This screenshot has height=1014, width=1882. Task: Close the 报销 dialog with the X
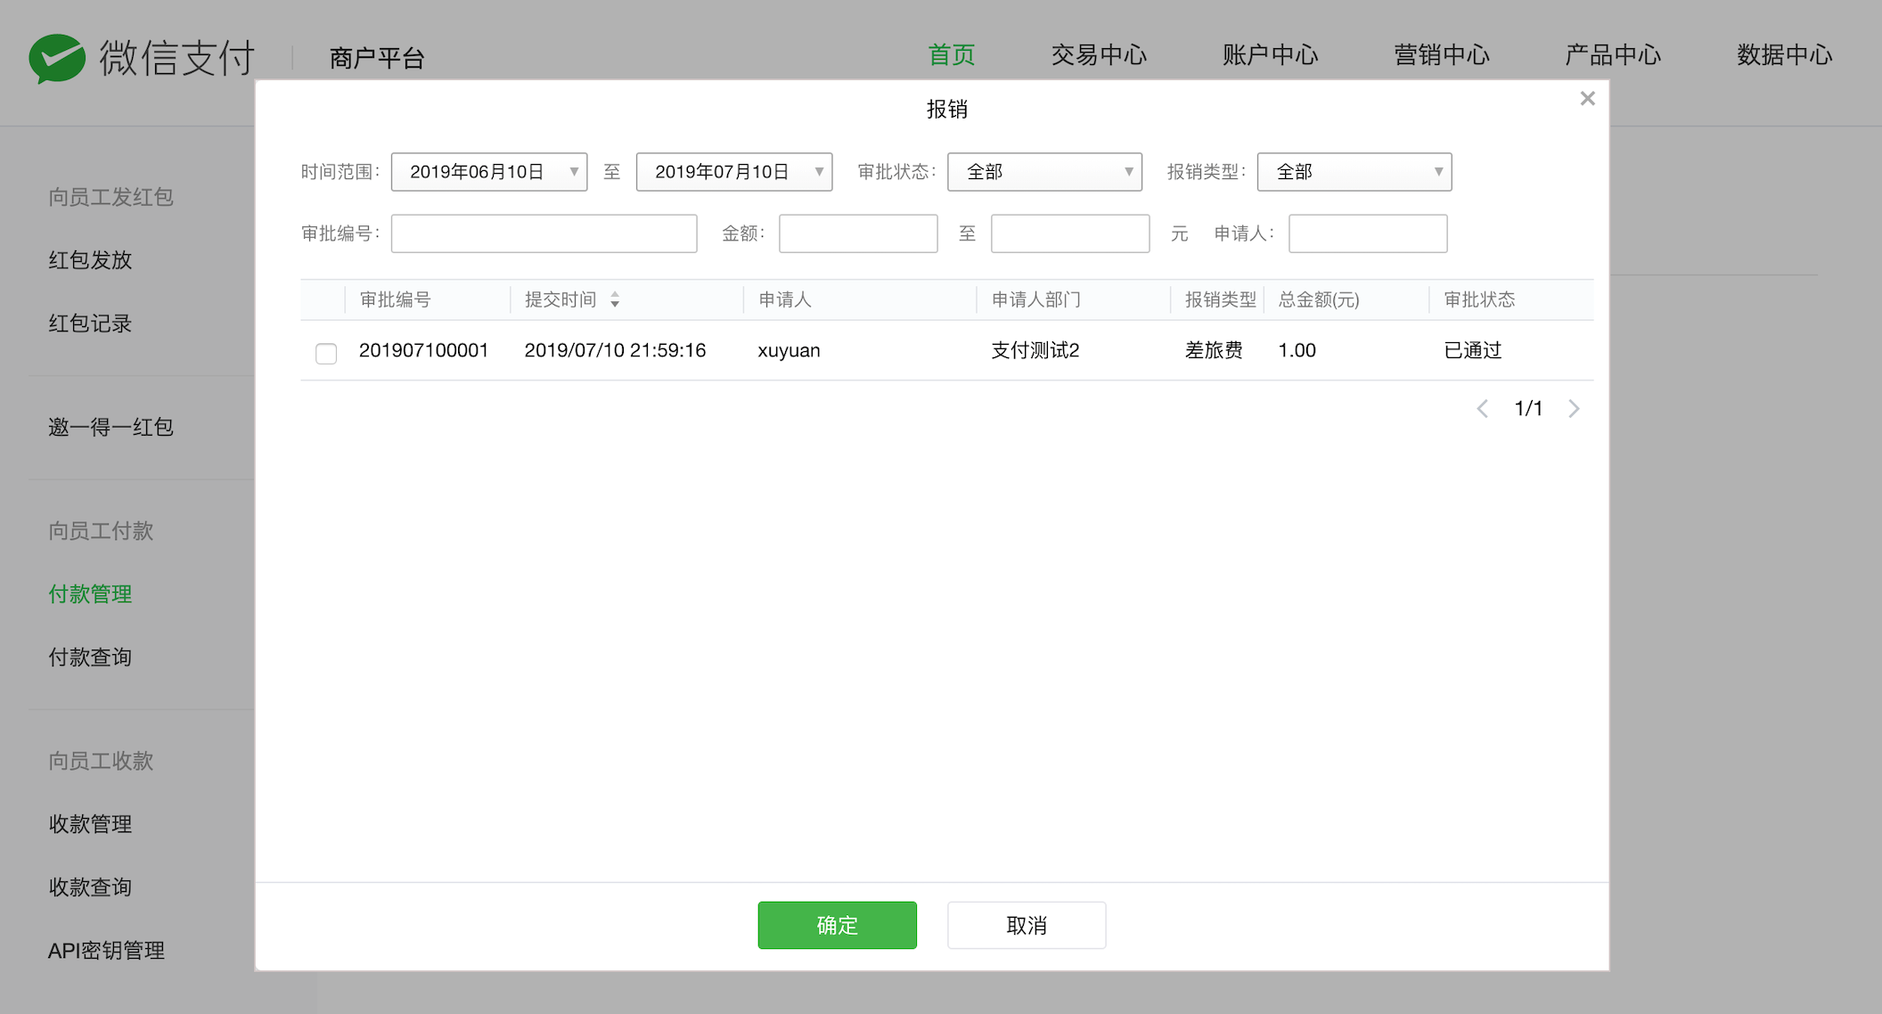1587,99
